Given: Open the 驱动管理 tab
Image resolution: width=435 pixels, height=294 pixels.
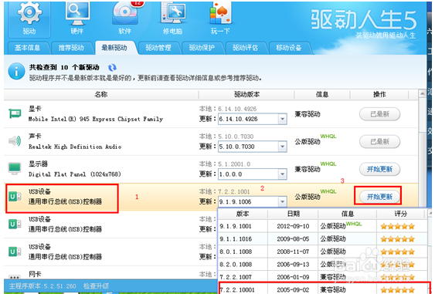Looking at the screenshot, I should click(158, 48).
